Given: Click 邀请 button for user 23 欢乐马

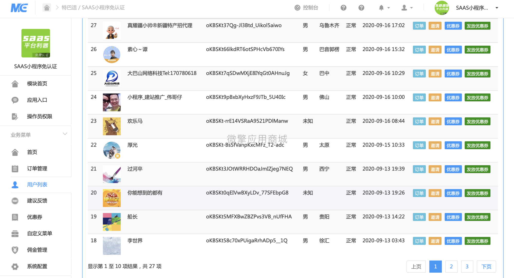Looking at the screenshot, I should click(x=435, y=121).
